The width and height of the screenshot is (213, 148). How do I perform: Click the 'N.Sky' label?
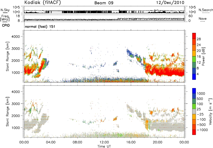click(5, 10)
